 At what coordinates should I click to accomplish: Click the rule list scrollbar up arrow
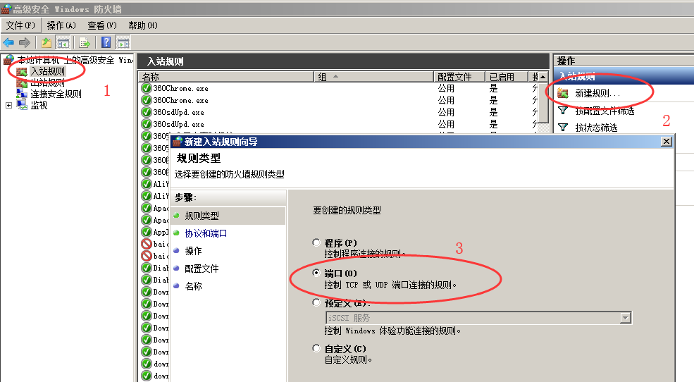click(543, 76)
